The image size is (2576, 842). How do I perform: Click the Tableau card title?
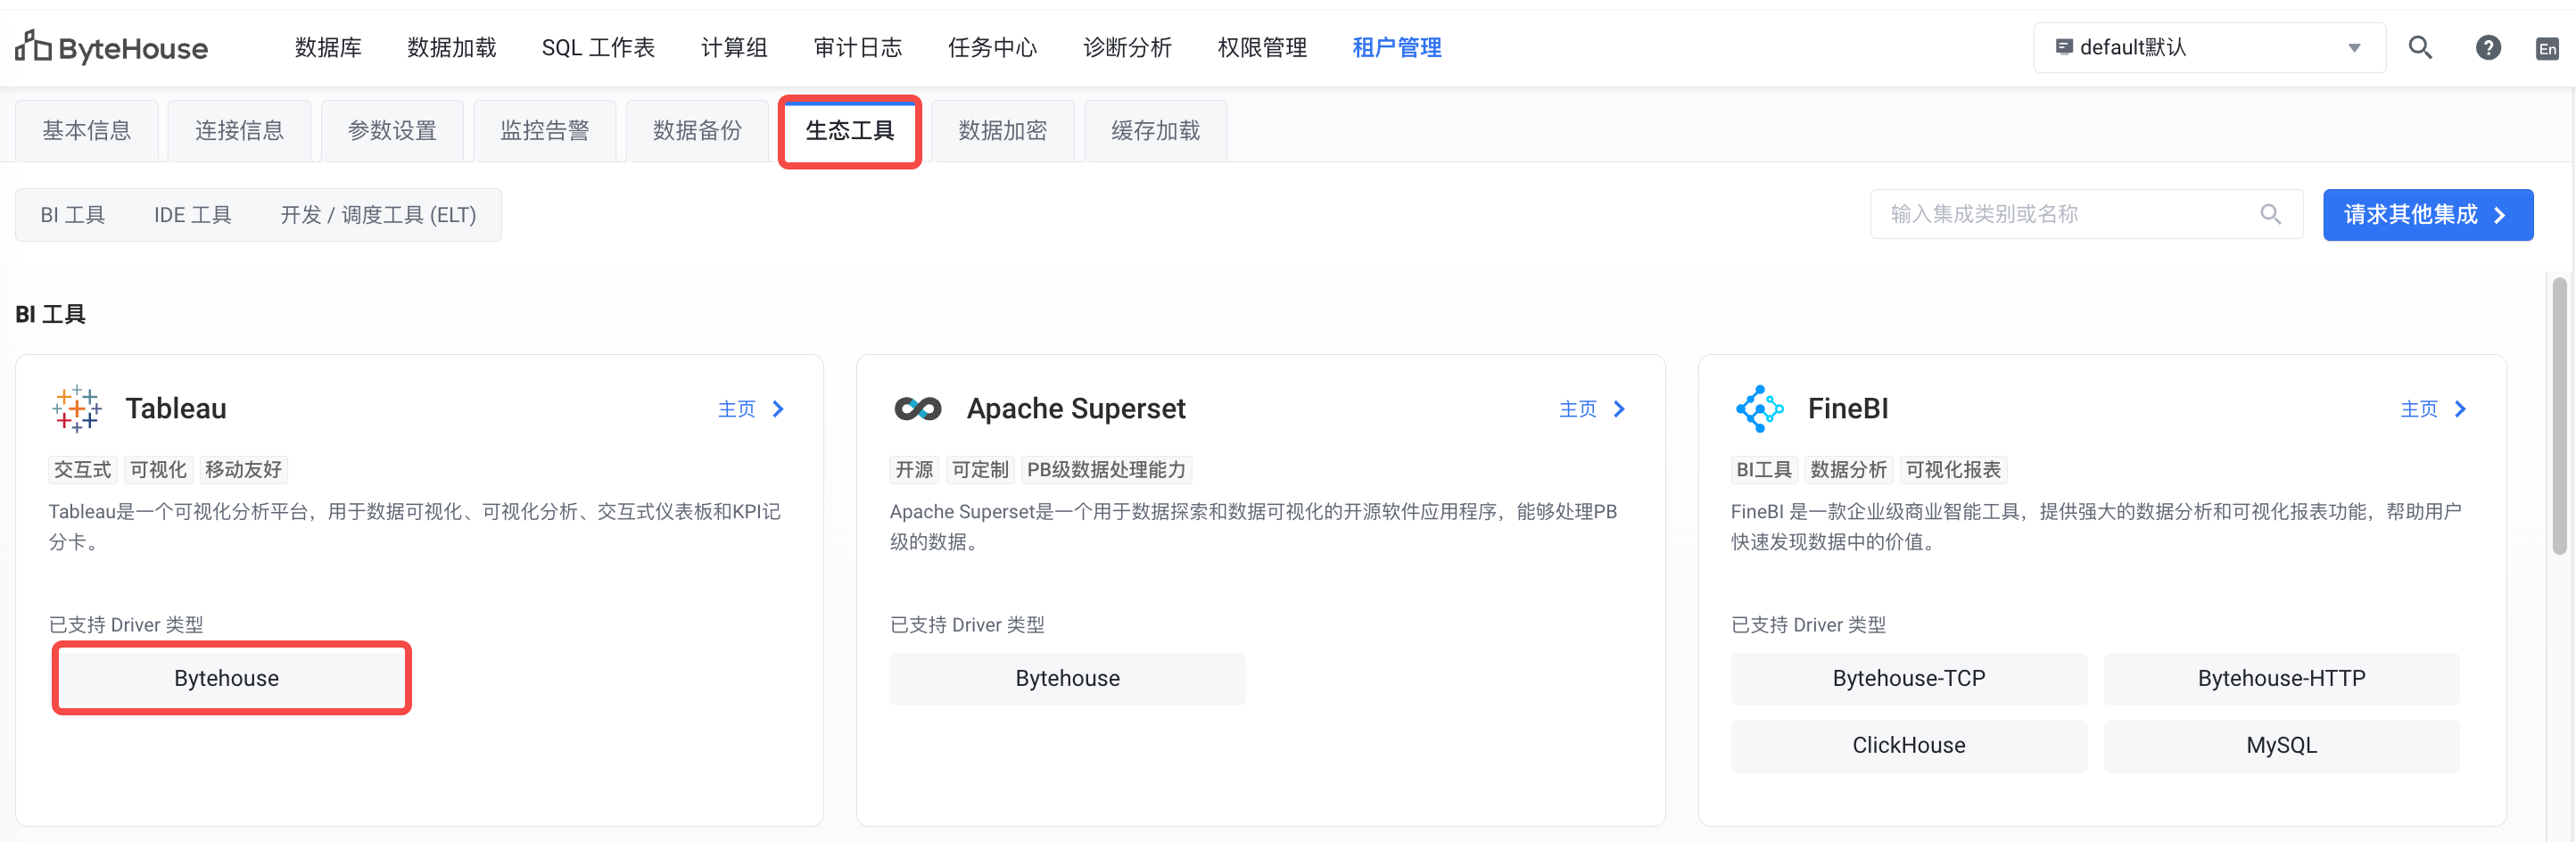tap(176, 409)
